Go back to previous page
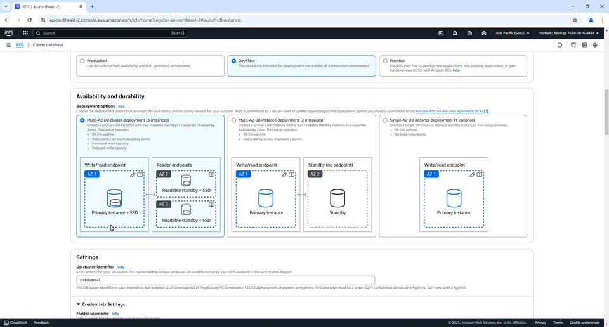Viewport: 609px width, 327px height. [6, 20]
